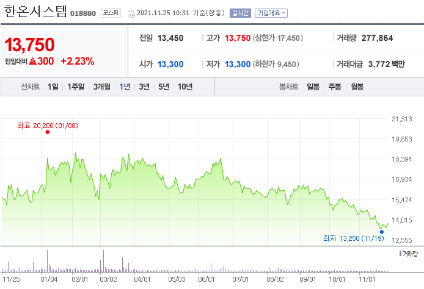Click the 시가 13,300 value
This screenshot has height=289, width=424.
pos(170,64)
